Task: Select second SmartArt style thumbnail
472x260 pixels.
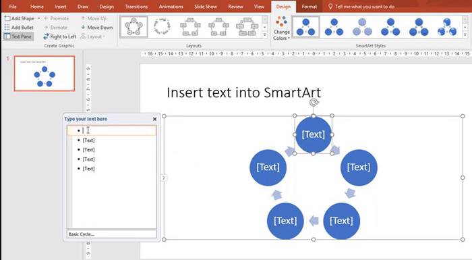Action: (x=334, y=27)
